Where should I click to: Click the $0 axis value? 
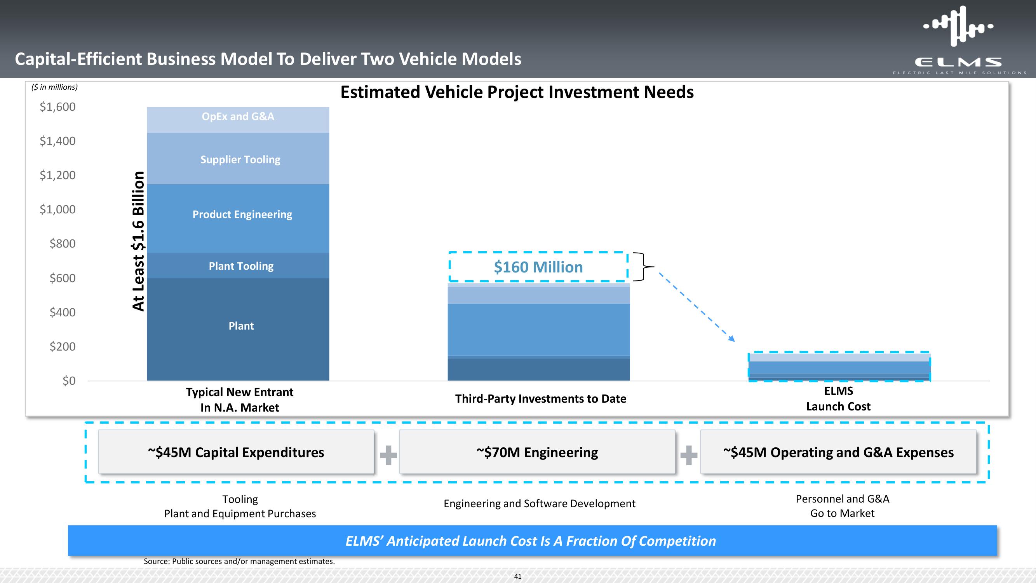69,381
